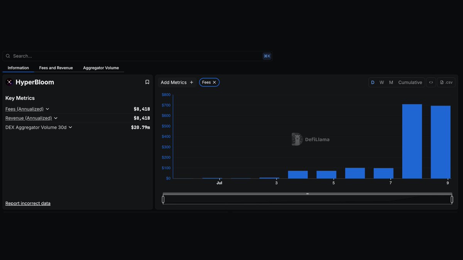
Task: Click the HyperBloom logo icon
Action: [x=9, y=82]
